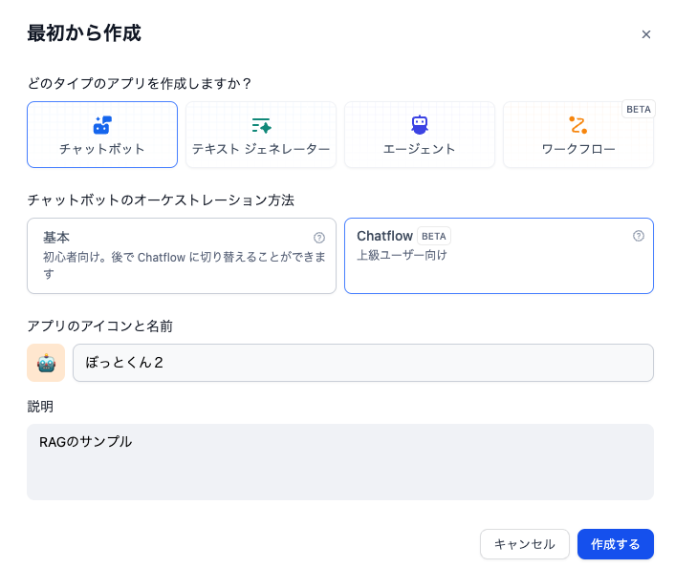Click the BETA badge beside Chatflow
This screenshot has height=568, width=675.
pyautogui.click(x=434, y=236)
